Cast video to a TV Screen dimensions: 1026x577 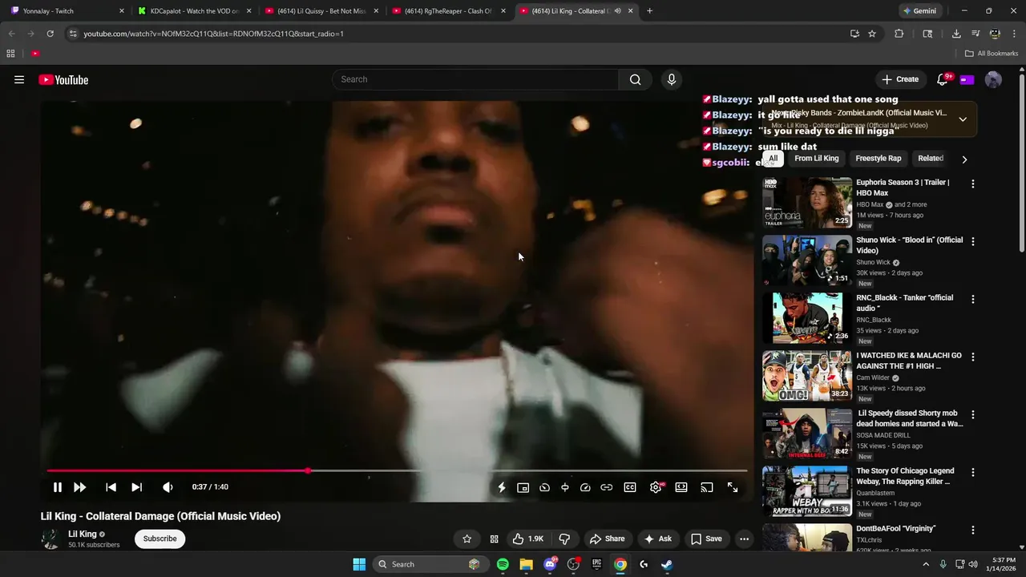(x=707, y=487)
